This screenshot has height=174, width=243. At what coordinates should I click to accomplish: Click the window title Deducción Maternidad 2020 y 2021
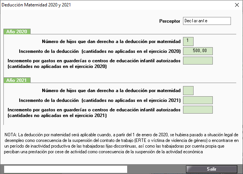(x=36, y=5)
